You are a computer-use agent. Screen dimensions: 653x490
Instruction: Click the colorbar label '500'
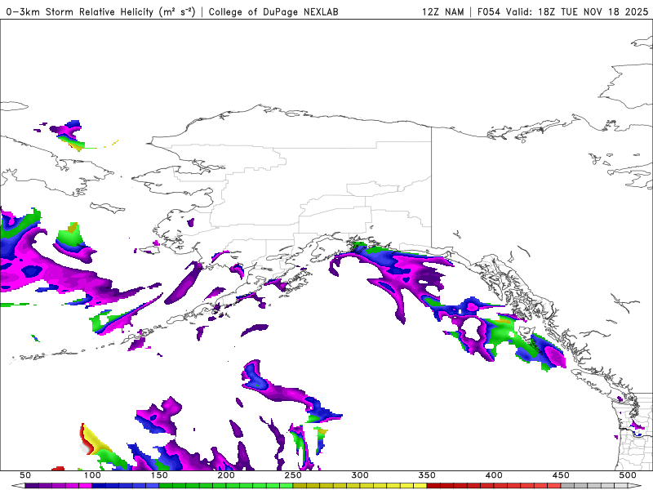tap(628, 475)
